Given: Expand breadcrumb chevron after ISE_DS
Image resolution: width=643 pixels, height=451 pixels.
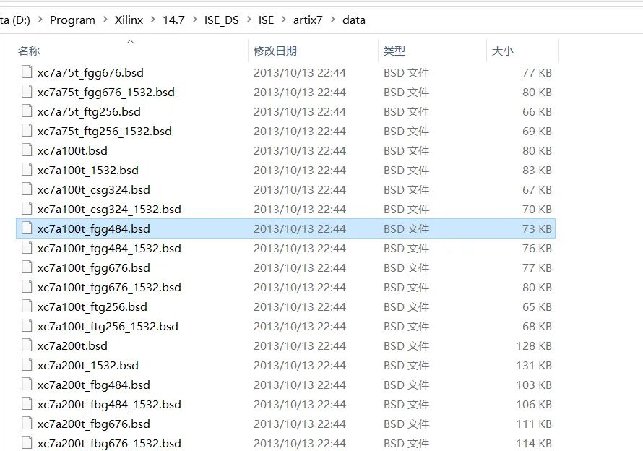Looking at the screenshot, I should [249, 20].
